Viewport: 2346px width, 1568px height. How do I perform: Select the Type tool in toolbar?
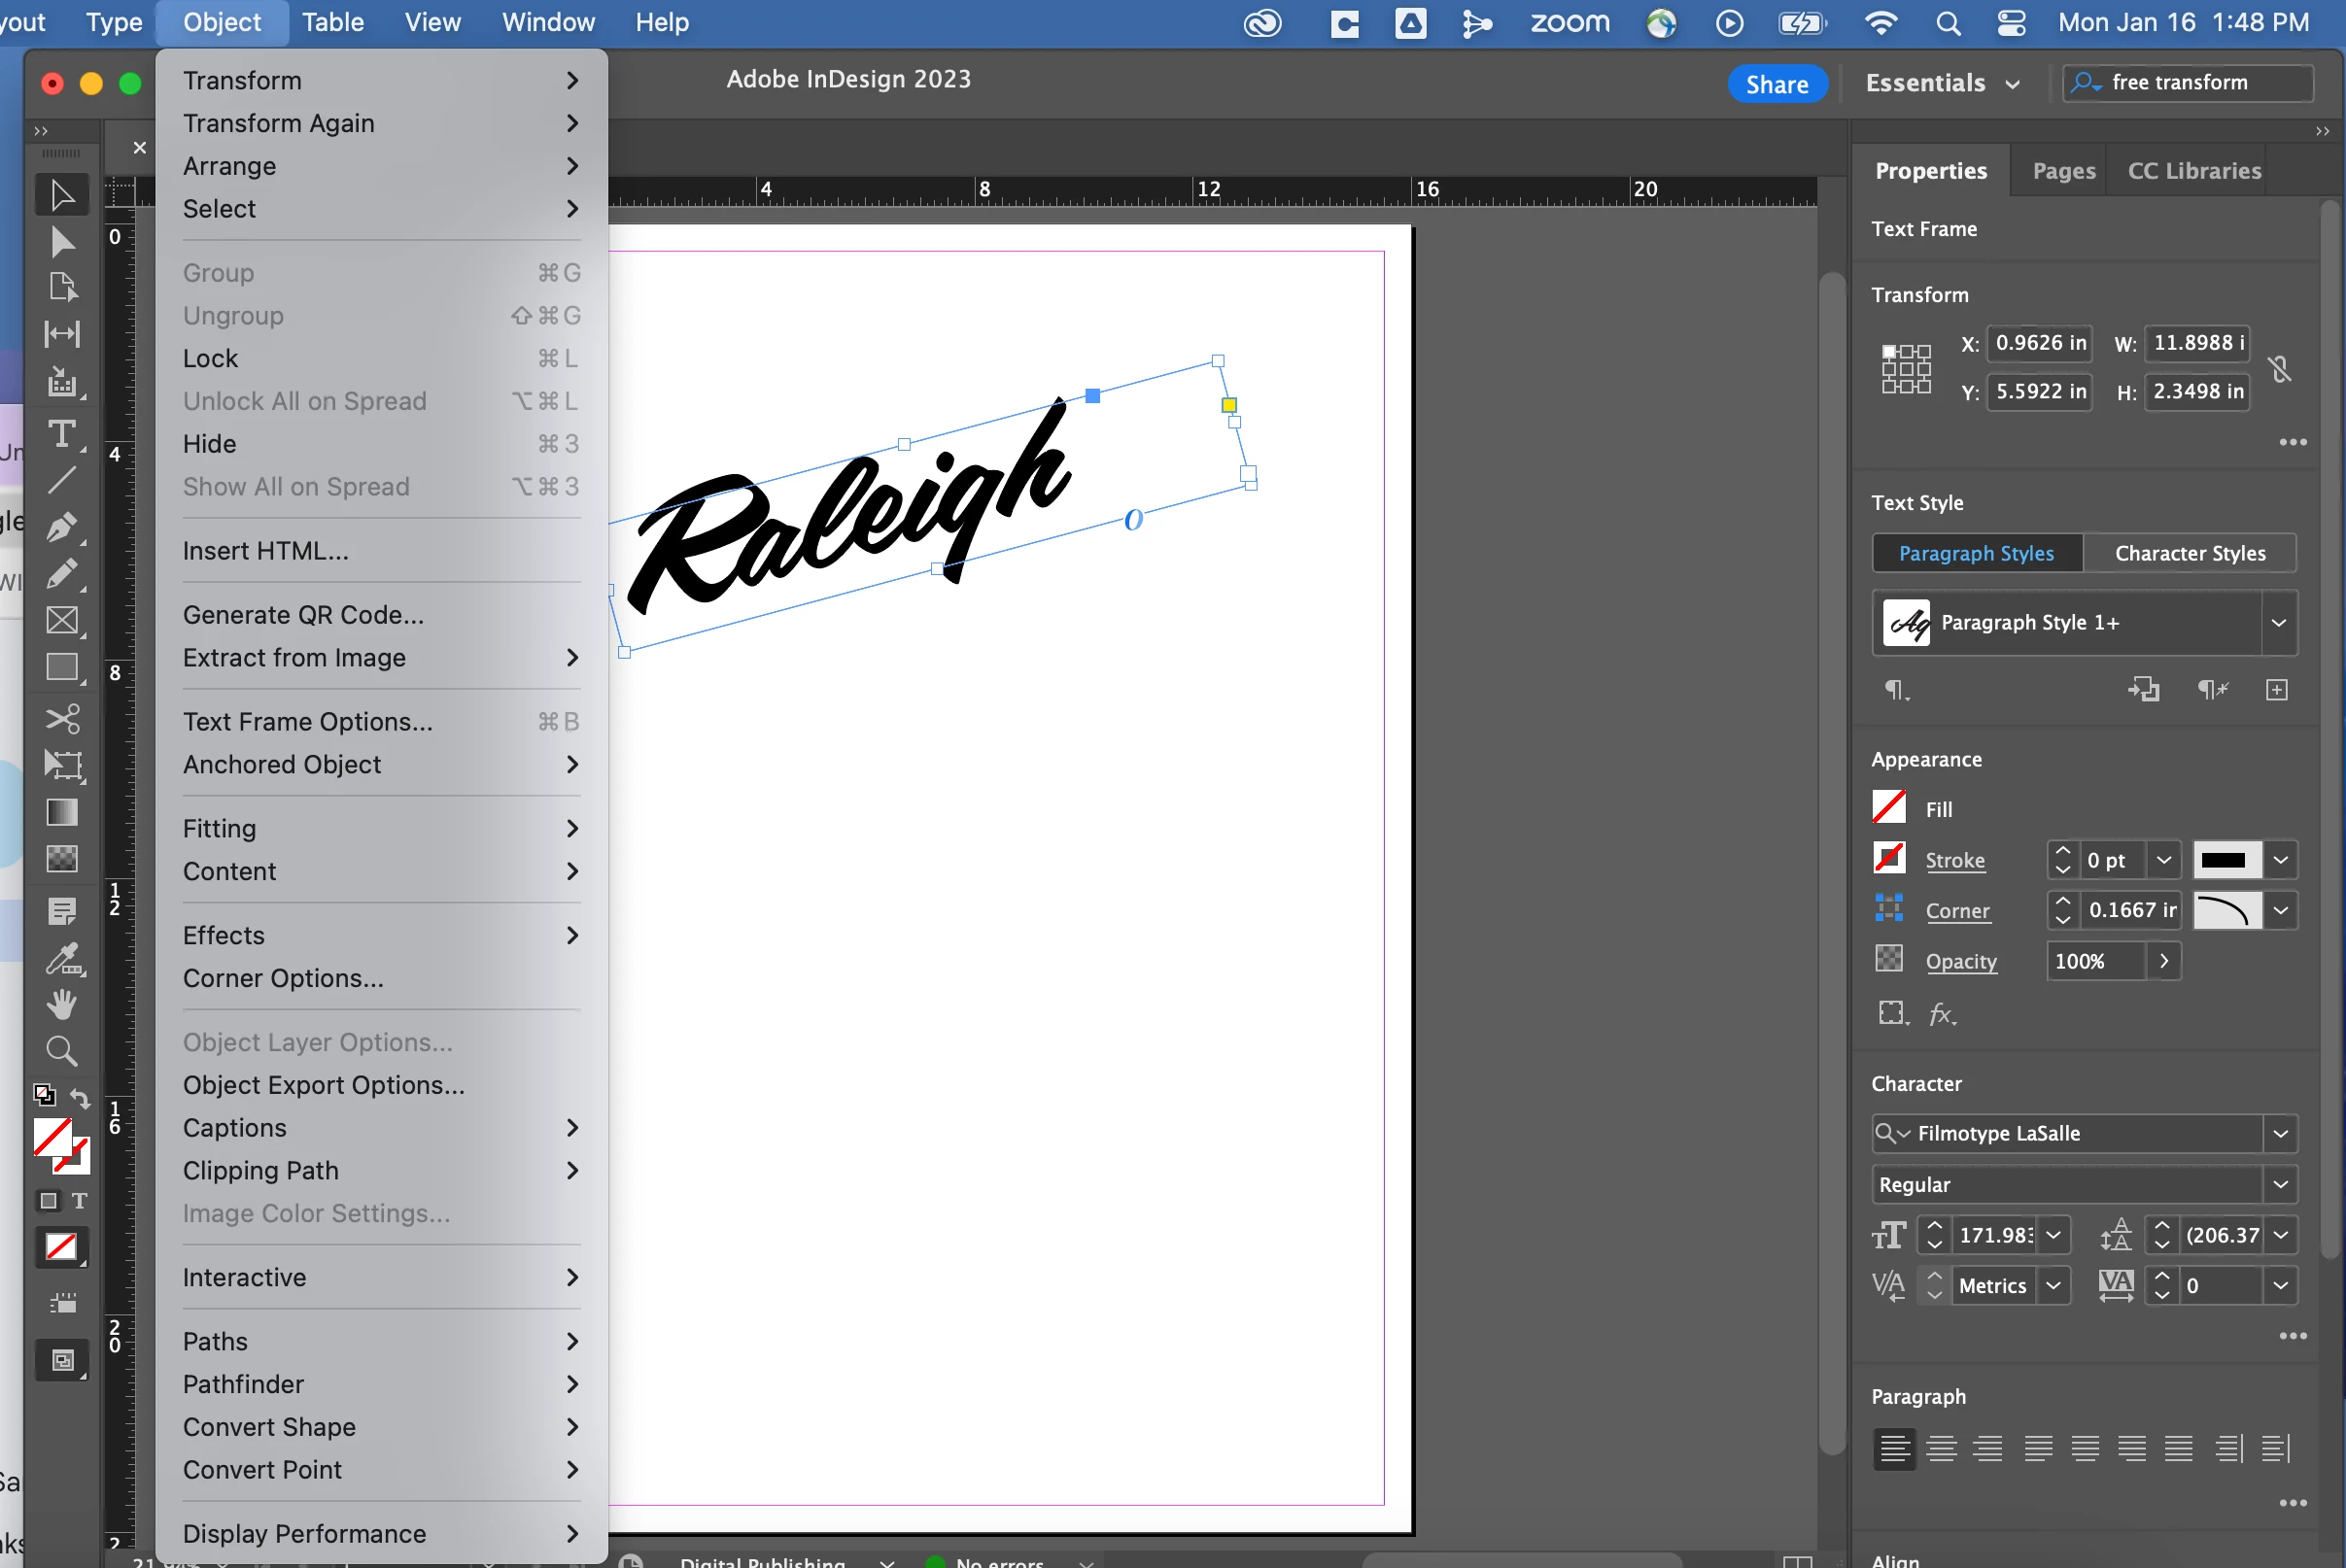[61, 433]
